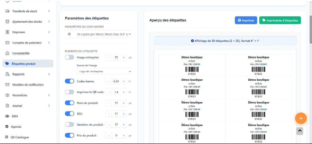Click the Prix du produit size value field

[116, 135]
